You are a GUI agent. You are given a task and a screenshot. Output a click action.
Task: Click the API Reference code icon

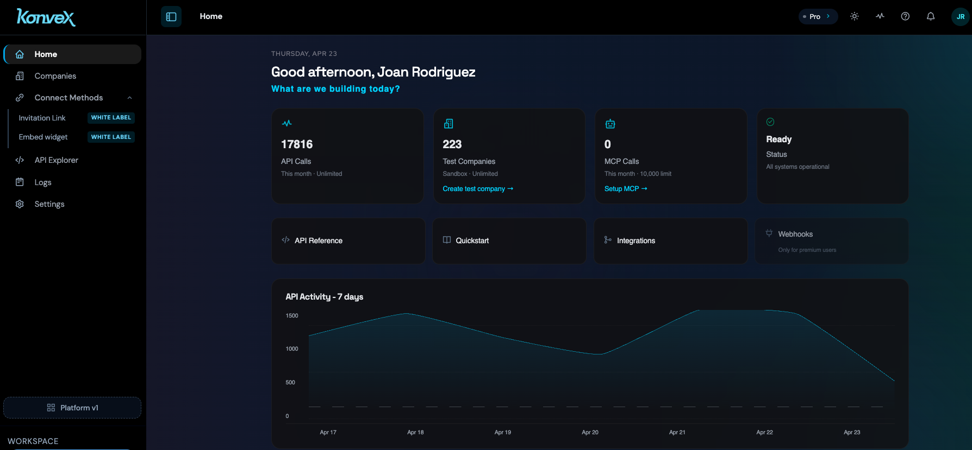(285, 240)
